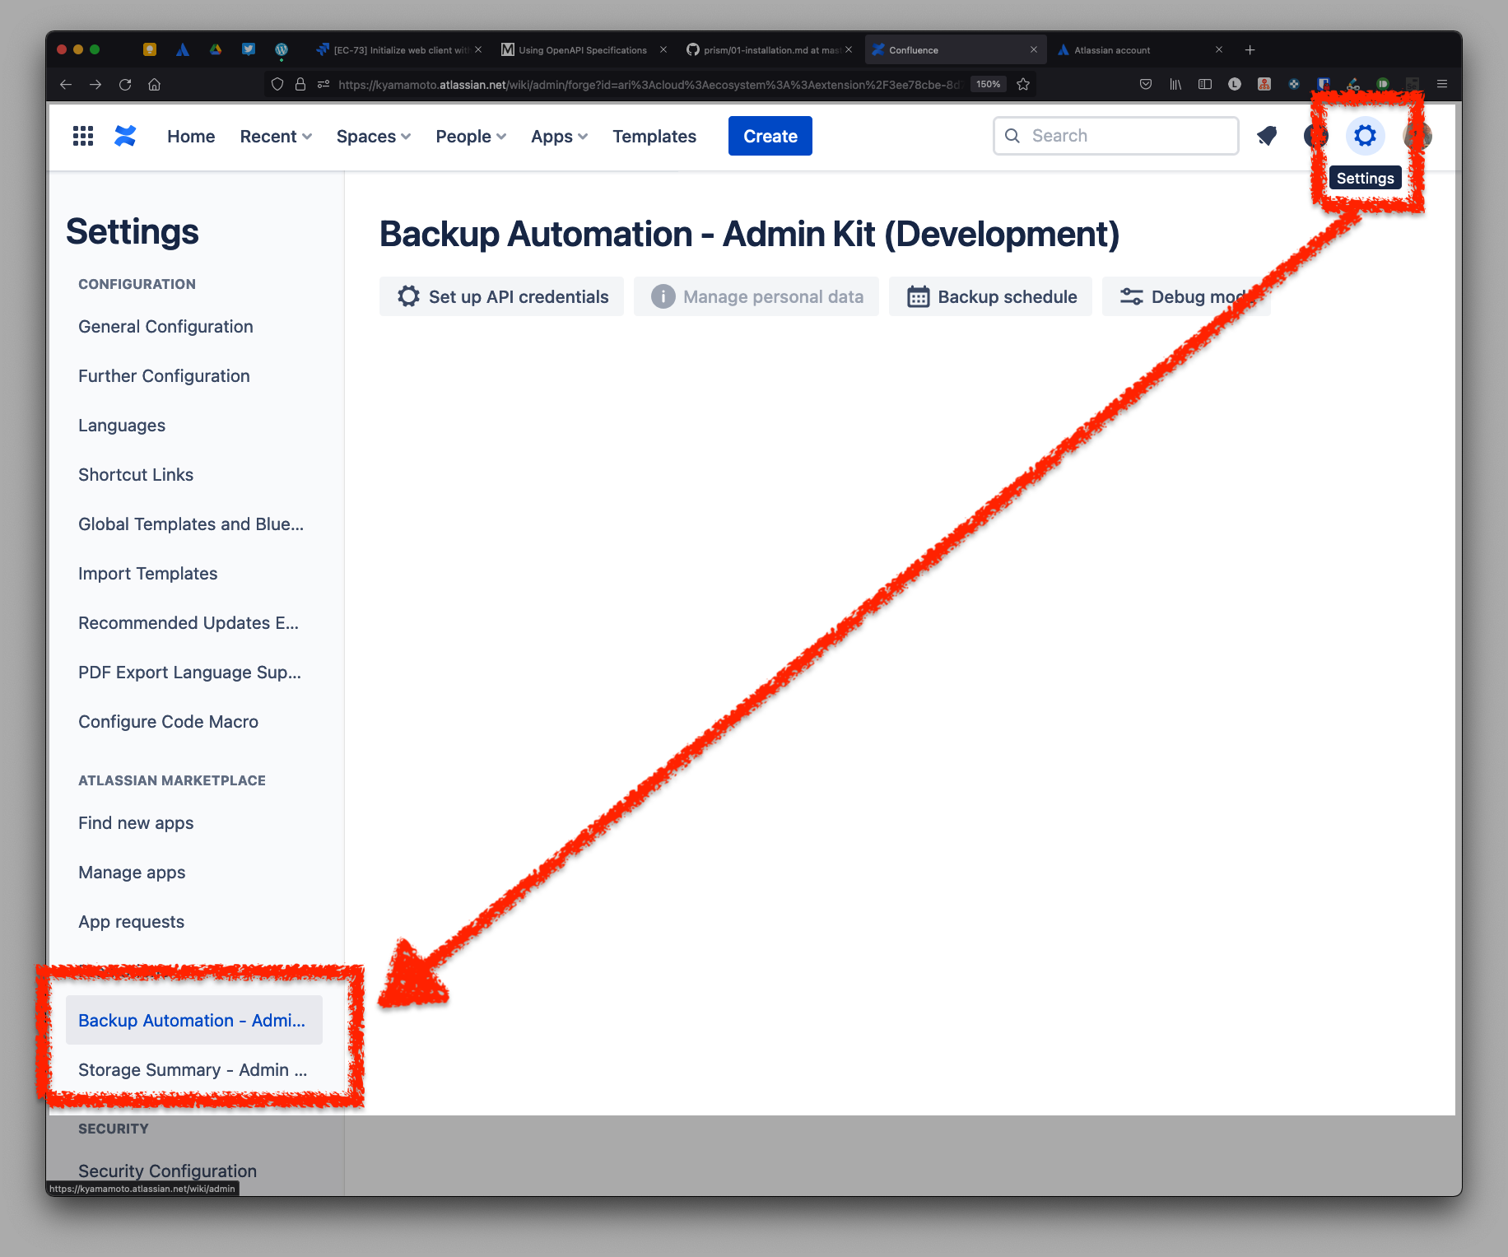Click the Settings gear icon
The height and width of the screenshot is (1257, 1508).
click(x=1365, y=136)
